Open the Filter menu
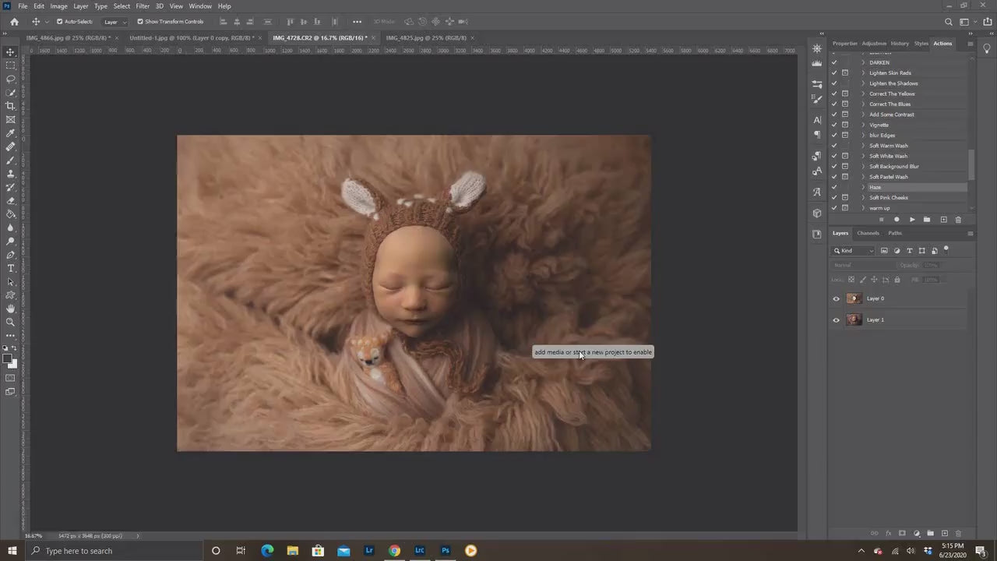The width and height of the screenshot is (997, 561). (x=143, y=5)
